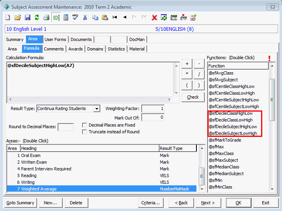Toggle the ED edit mode icon

point(56,17)
